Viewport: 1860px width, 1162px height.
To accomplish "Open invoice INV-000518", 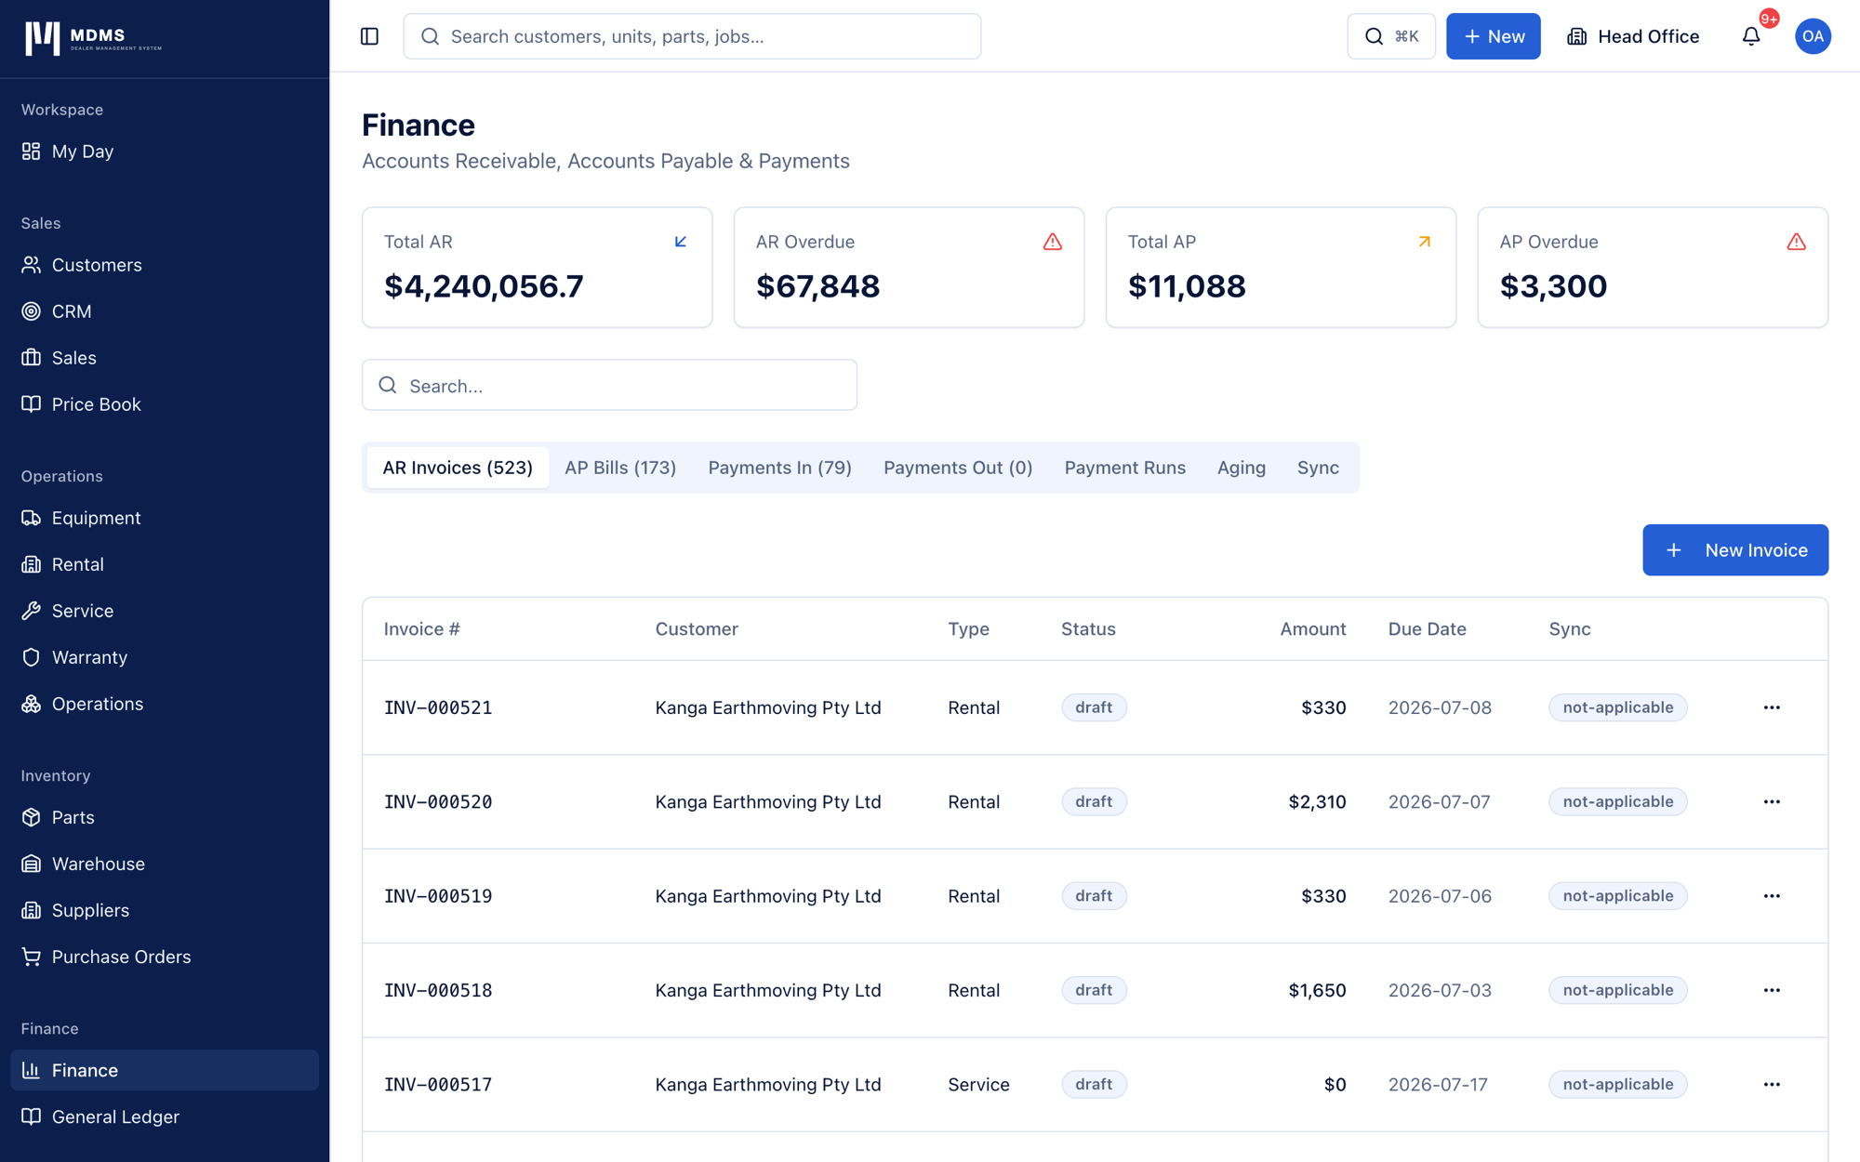I will (x=438, y=990).
